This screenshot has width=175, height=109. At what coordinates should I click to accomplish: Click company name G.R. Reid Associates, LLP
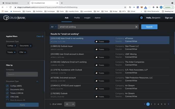coord(136,70)
